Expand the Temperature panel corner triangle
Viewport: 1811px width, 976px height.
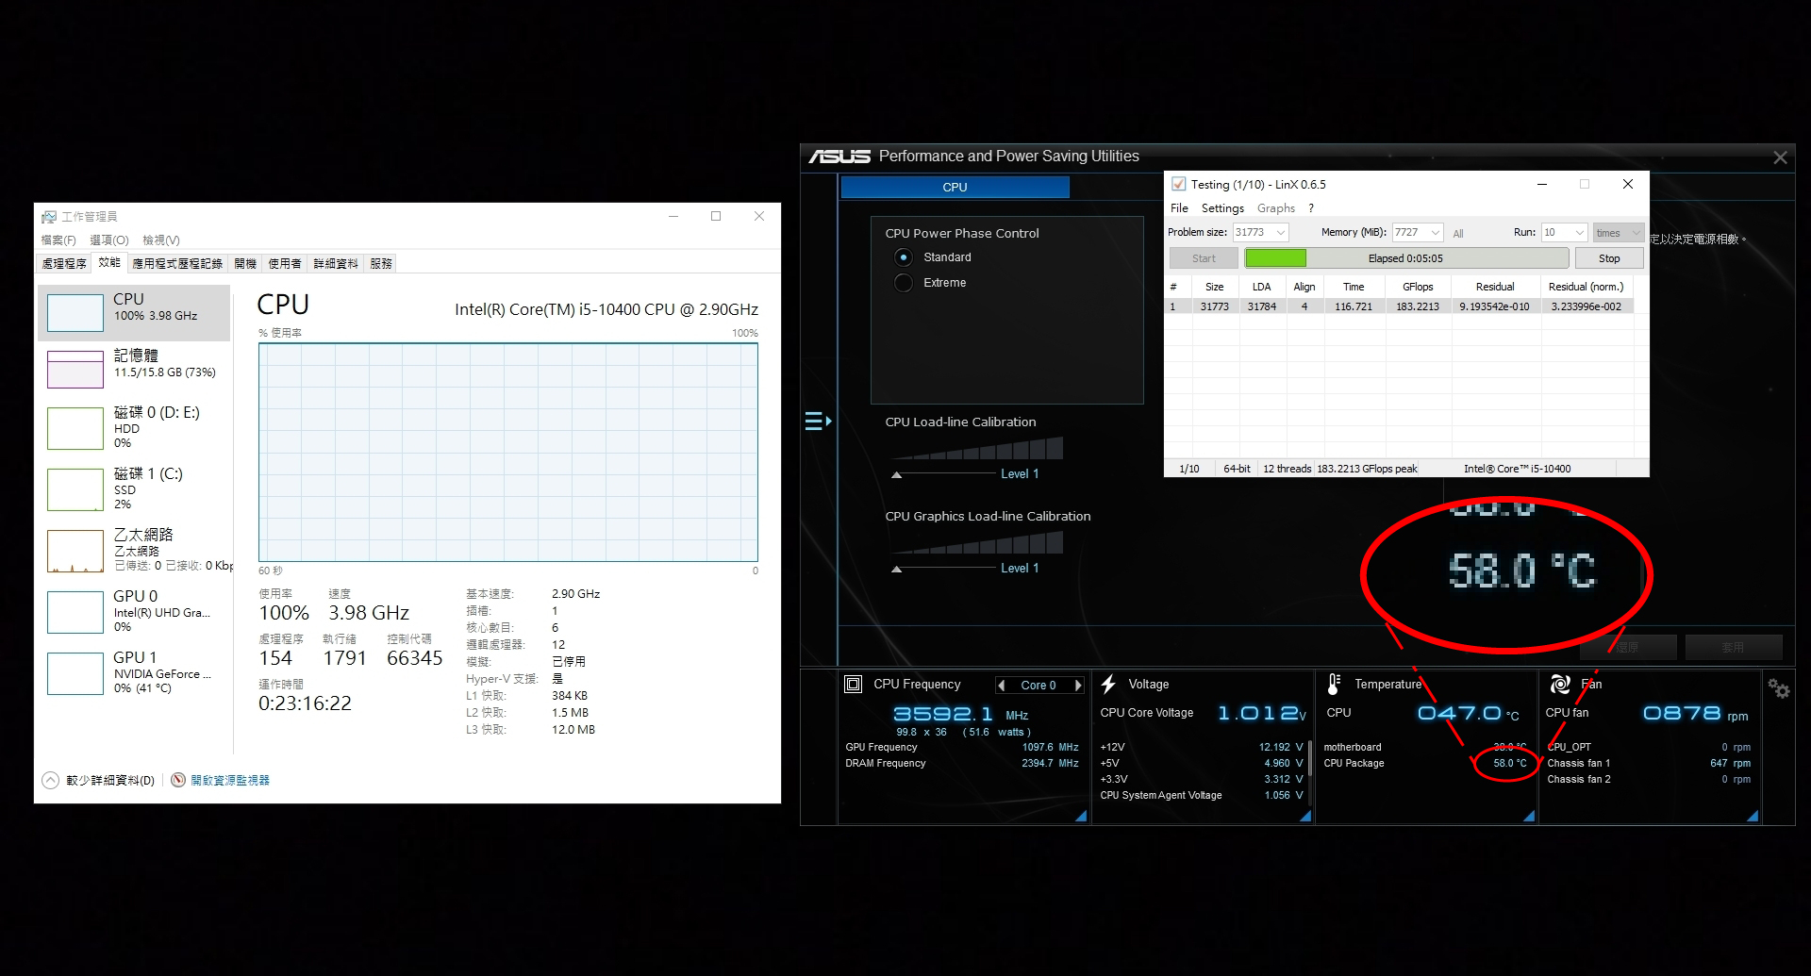pos(1529,816)
